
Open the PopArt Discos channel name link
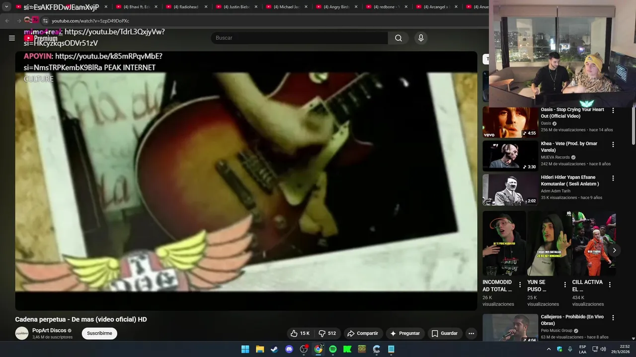tap(49, 330)
